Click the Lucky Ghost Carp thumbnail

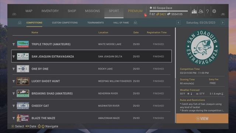[23, 81]
